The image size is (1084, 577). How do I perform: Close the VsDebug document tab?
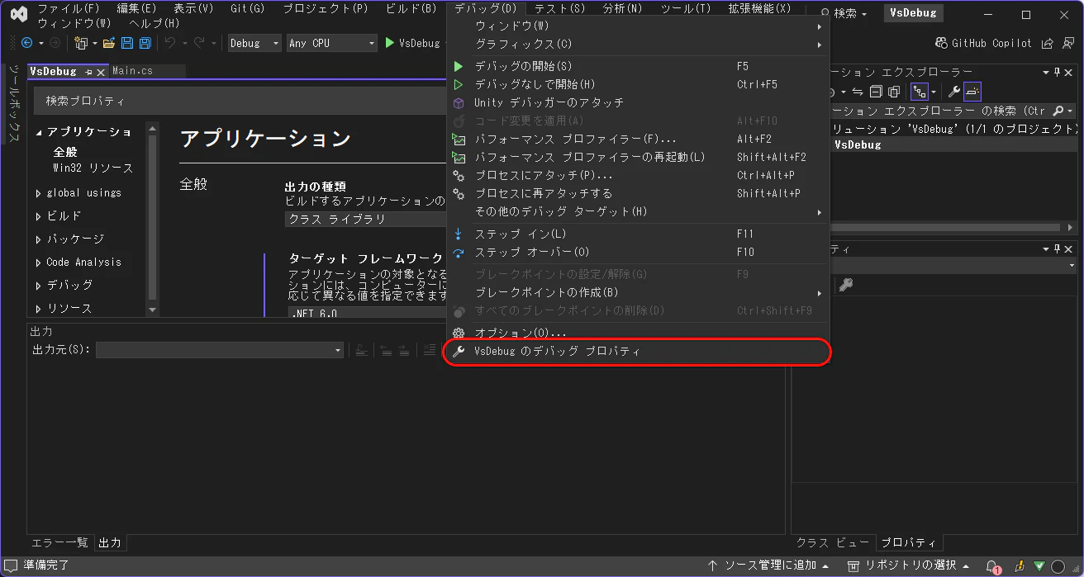(101, 72)
